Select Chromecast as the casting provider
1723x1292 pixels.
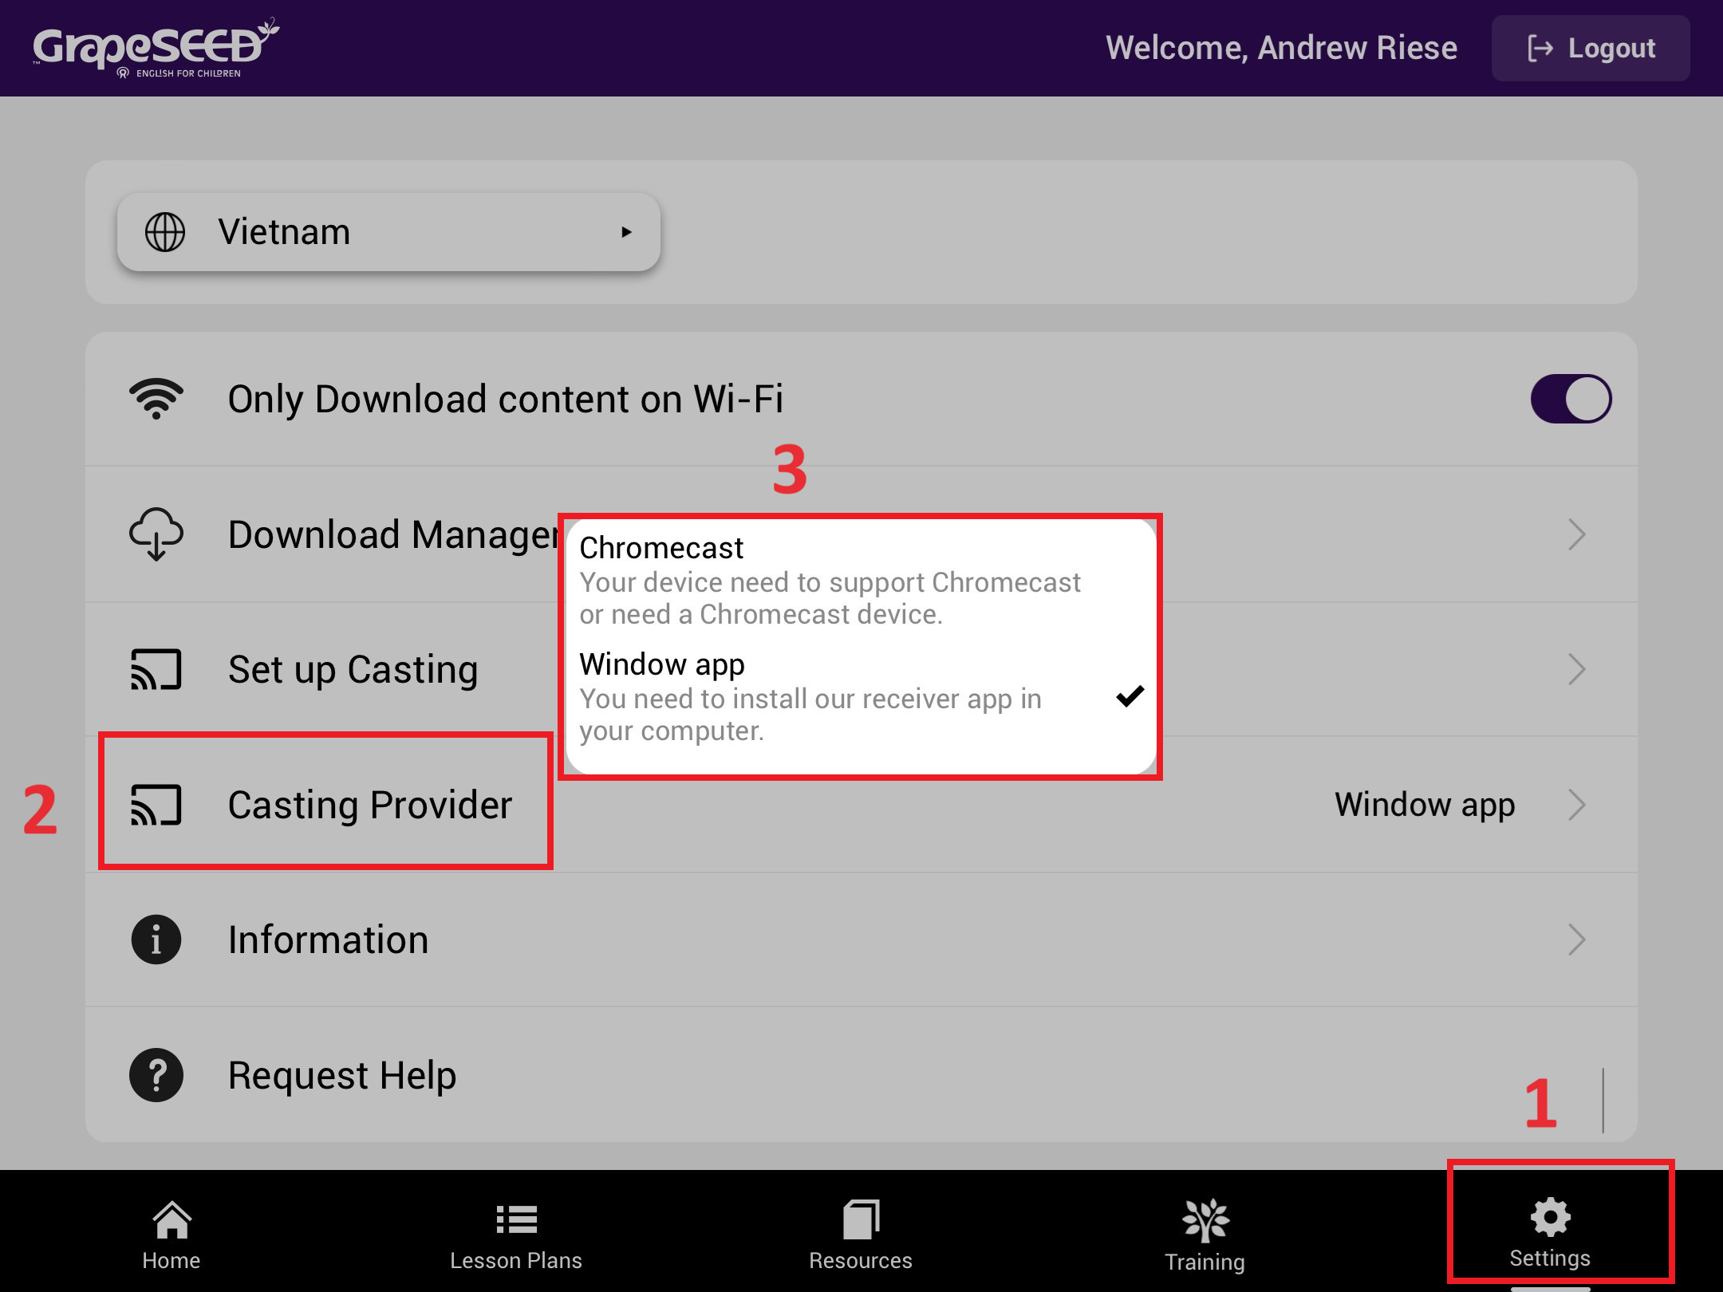pyautogui.click(x=860, y=581)
